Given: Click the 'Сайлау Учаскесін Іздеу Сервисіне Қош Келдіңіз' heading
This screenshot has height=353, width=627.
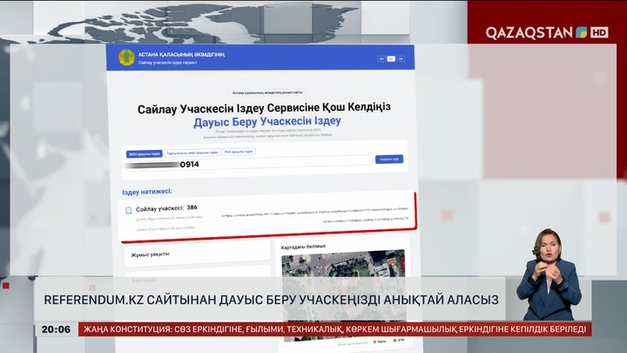Looking at the screenshot, I should tap(264, 108).
